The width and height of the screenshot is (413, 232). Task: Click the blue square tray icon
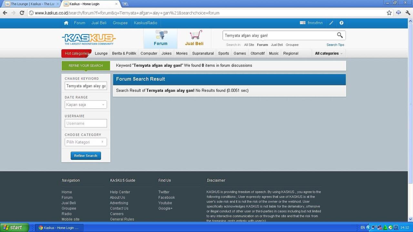(396, 227)
